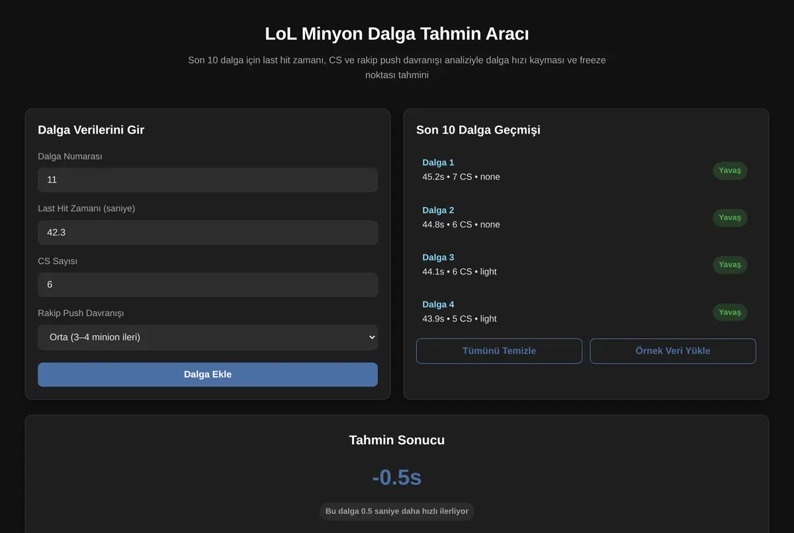This screenshot has height=533, width=794.
Task: Click the CS Sayısı label
Action: (x=58, y=261)
